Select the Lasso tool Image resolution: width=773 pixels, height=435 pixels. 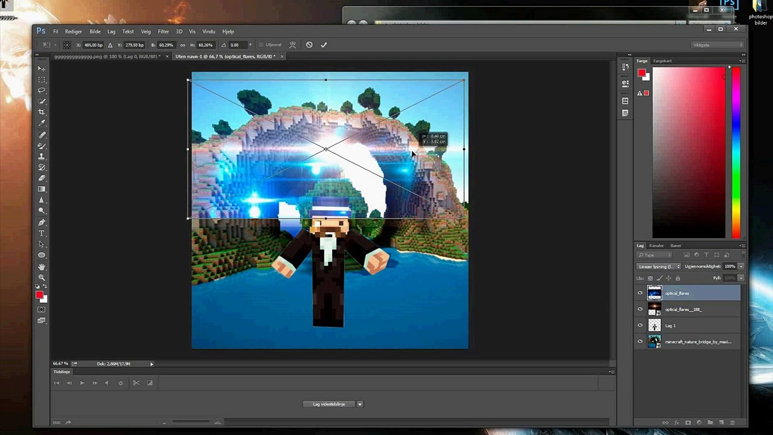(x=42, y=90)
